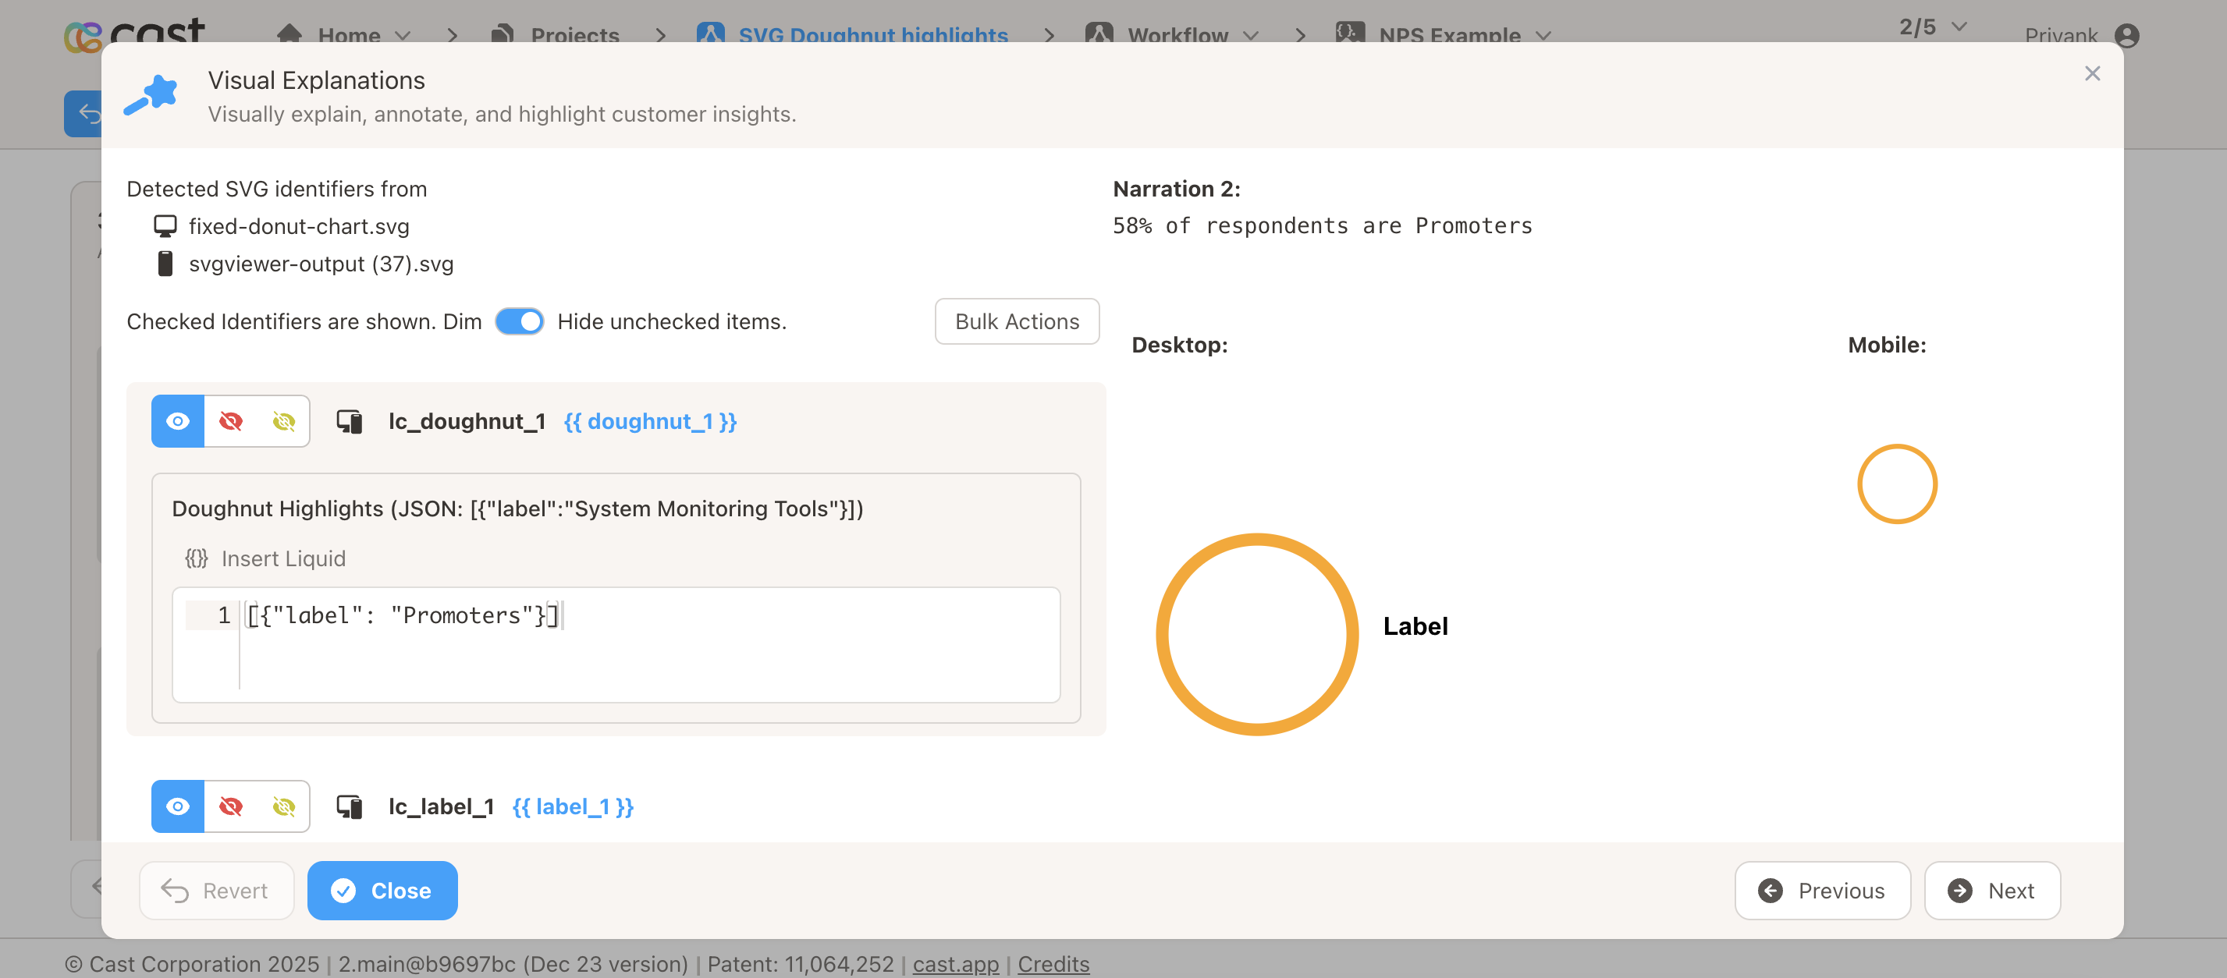
Task: Click the Previous narration button
Action: click(x=1822, y=890)
